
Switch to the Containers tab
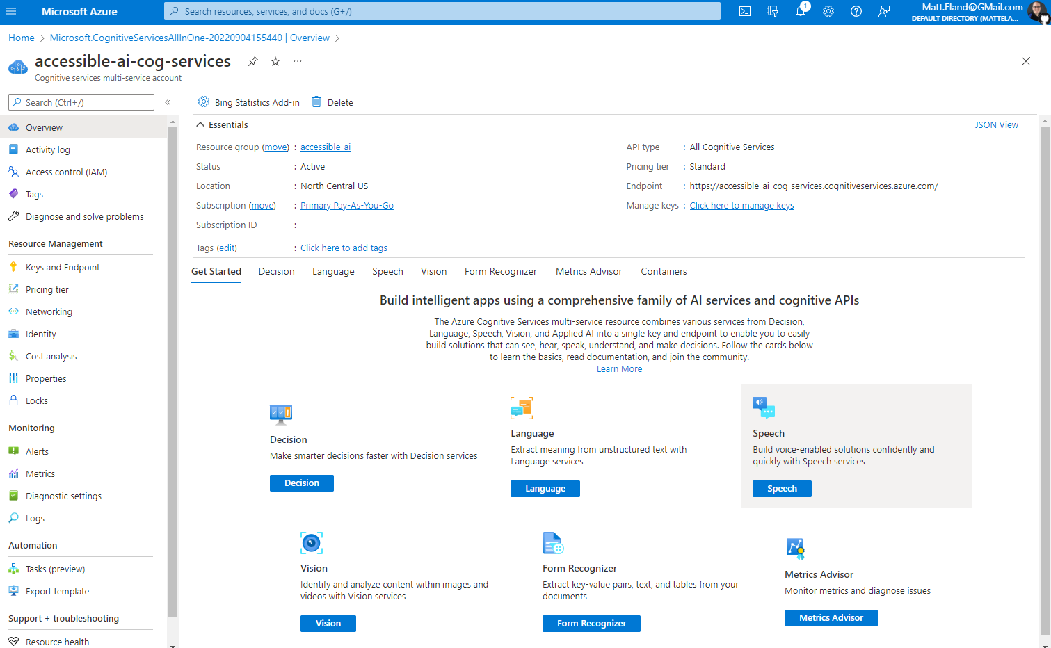[664, 271]
